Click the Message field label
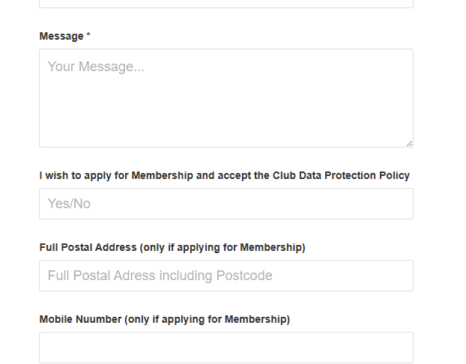 point(61,36)
